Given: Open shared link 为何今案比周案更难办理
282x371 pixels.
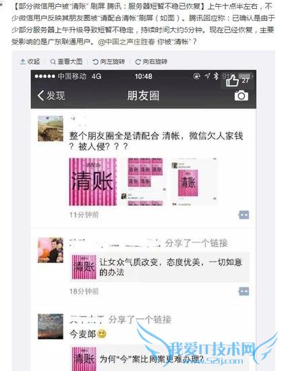Looking at the screenshot, I should click(159, 358).
